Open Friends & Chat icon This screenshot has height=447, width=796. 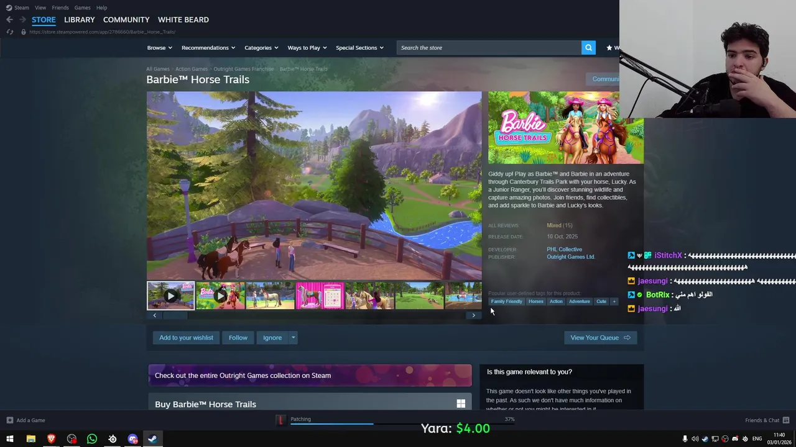(x=786, y=420)
